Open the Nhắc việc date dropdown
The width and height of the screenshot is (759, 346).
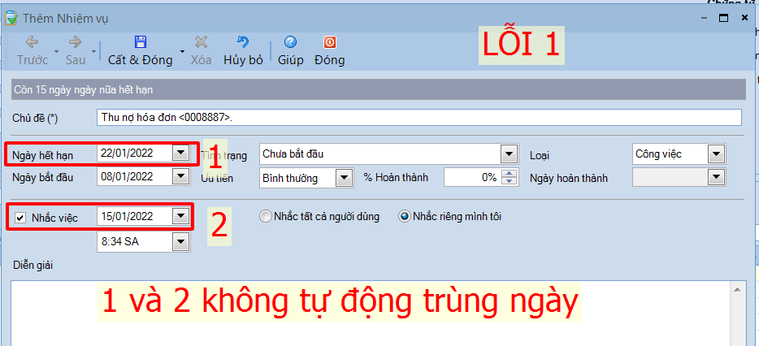(181, 216)
